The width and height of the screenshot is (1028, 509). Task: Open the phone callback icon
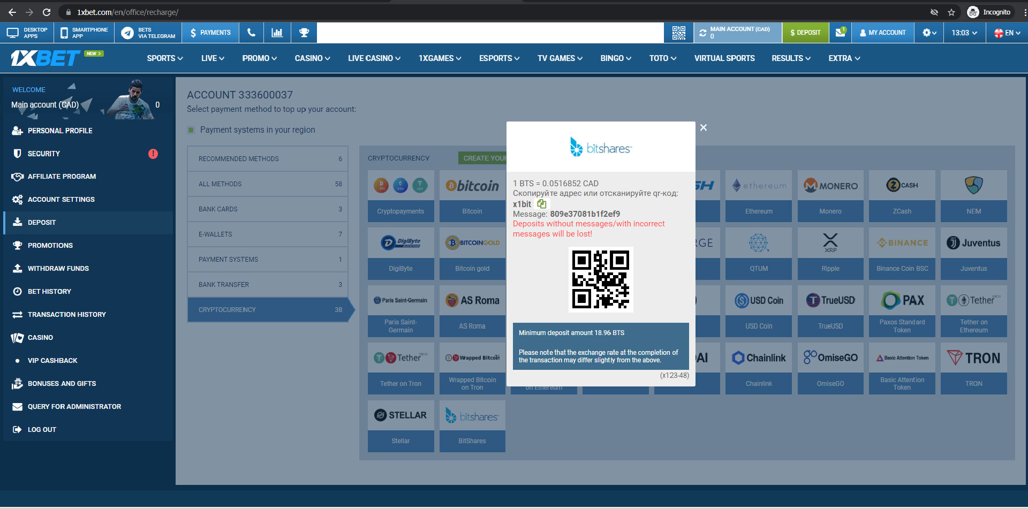[x=251, y=33]
